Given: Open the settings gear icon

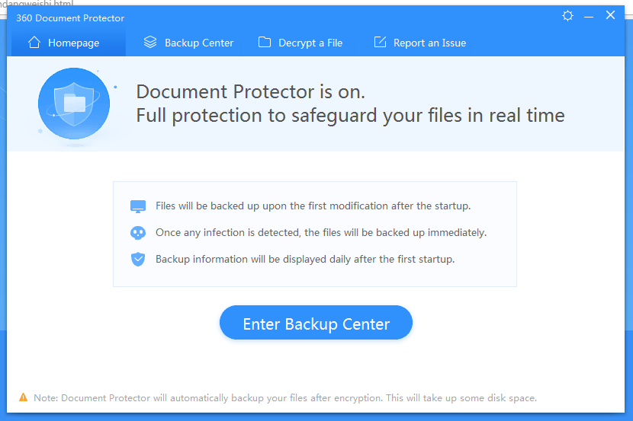Looking at the screenshot, I should tap(567, 16).
